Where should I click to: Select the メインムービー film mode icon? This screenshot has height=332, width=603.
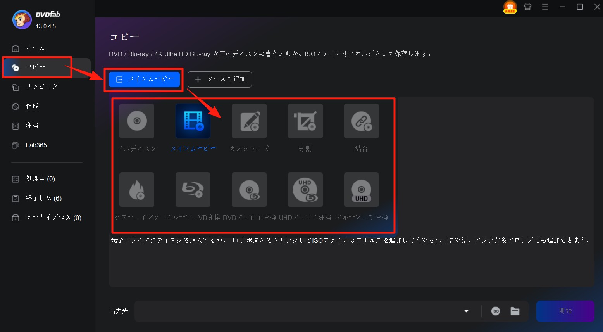(193, 121)
